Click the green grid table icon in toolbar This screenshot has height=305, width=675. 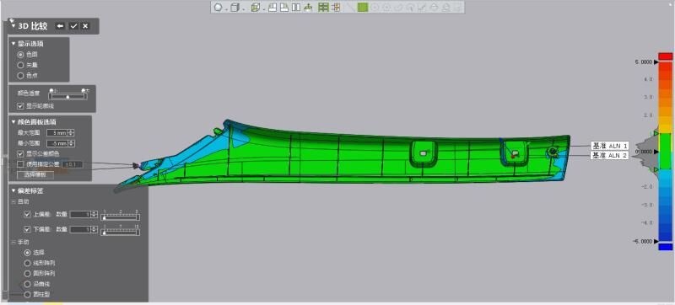(323, 8)
